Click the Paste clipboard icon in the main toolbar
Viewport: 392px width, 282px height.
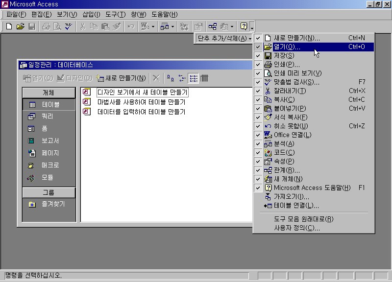(105, 26)
